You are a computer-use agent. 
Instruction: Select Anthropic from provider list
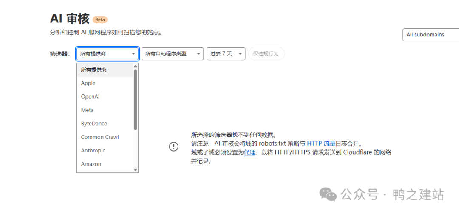[105, 151]
